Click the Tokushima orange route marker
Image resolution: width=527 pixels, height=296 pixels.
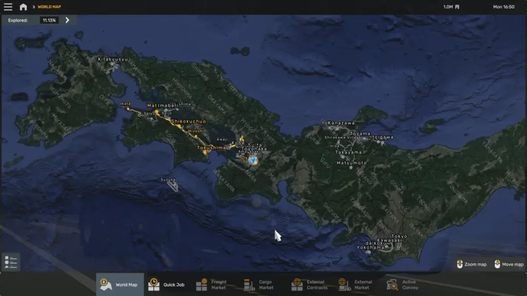click(x=205, y=152)
